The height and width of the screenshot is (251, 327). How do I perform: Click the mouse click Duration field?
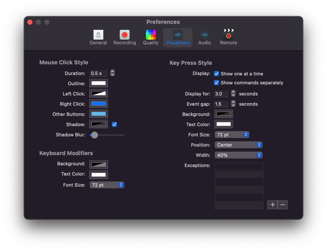98,73
